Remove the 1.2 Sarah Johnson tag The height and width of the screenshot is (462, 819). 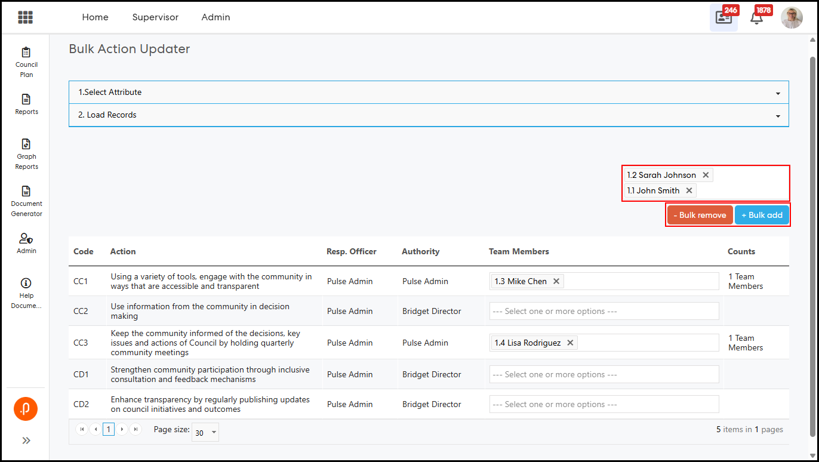pos(706,175)
